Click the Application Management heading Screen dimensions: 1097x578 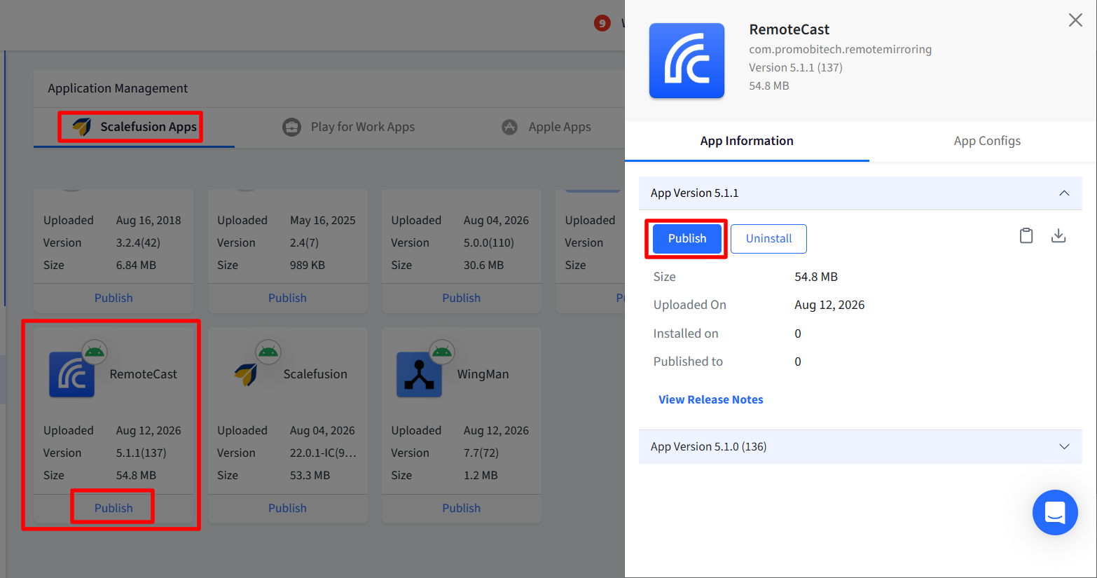pos(118,88)
